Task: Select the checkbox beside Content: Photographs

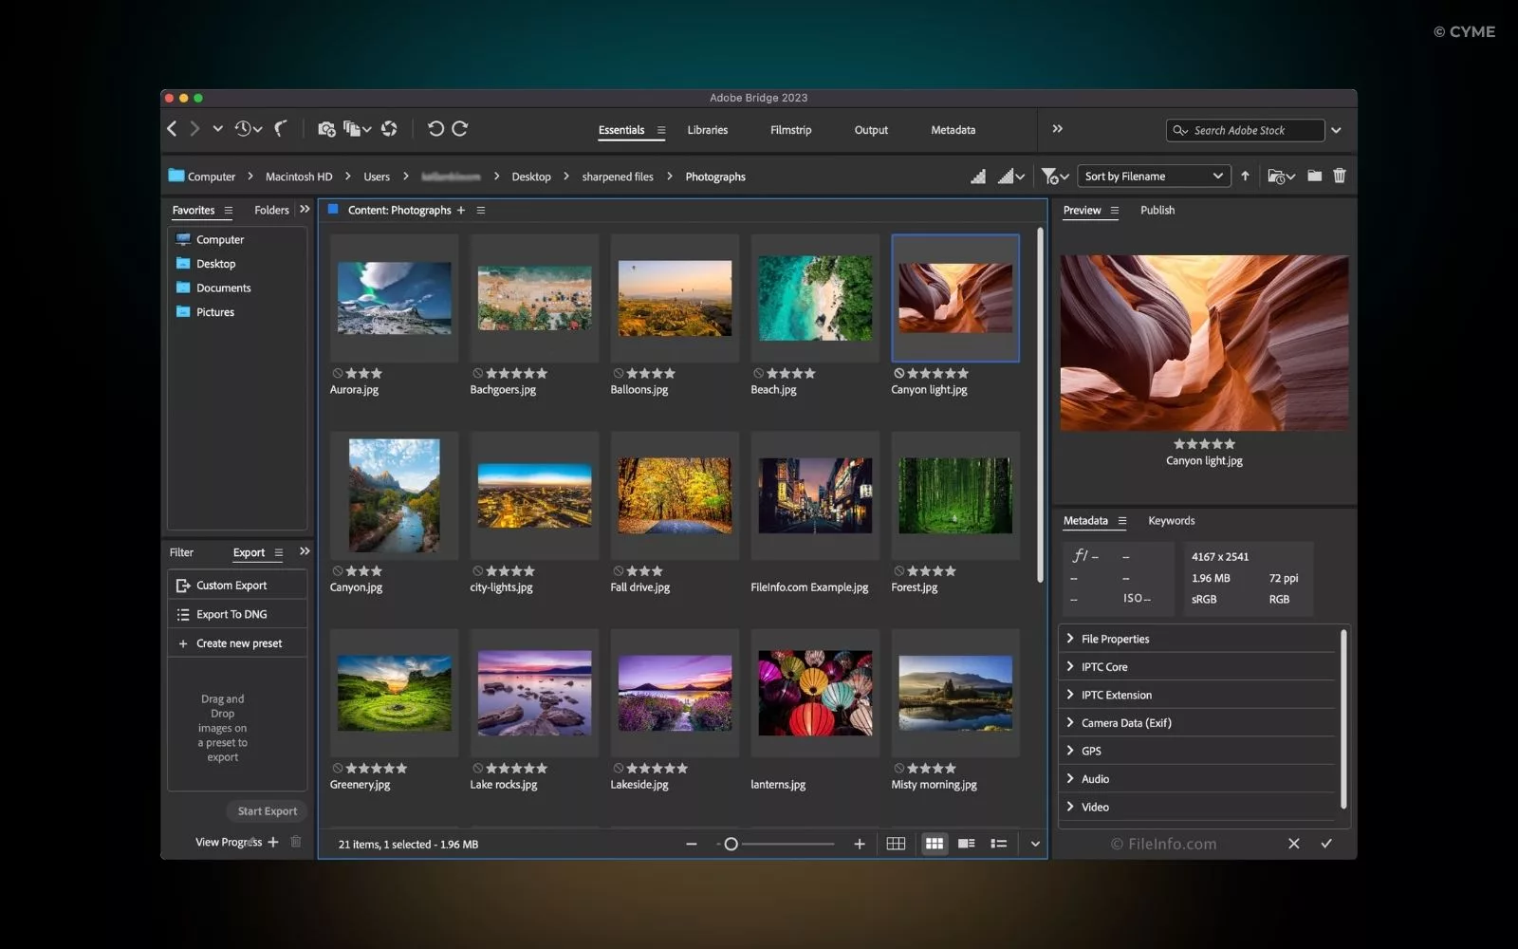Action: tap(332, 210)
